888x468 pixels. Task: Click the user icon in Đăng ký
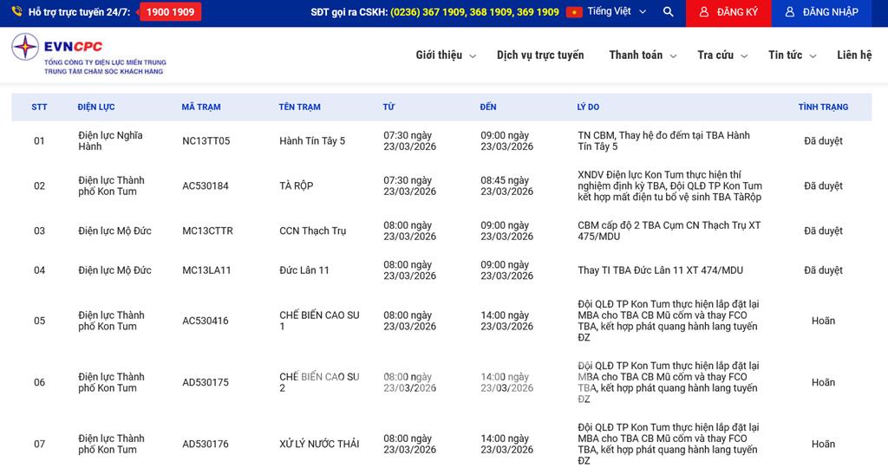pos(703,12)
